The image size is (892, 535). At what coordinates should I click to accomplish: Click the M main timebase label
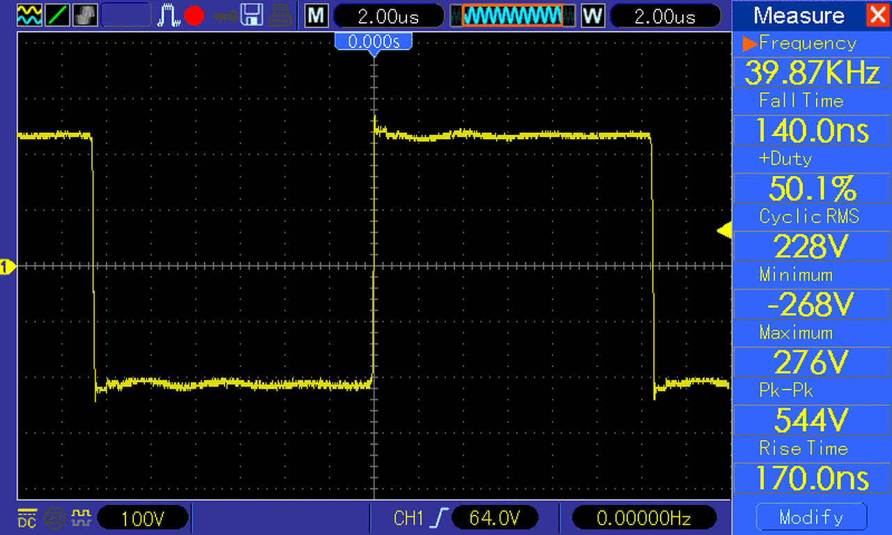316,15
